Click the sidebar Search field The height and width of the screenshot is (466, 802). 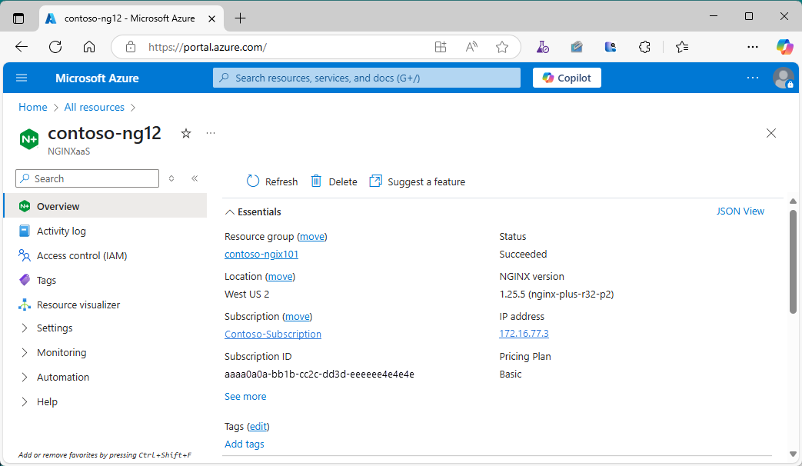point(88,178)
